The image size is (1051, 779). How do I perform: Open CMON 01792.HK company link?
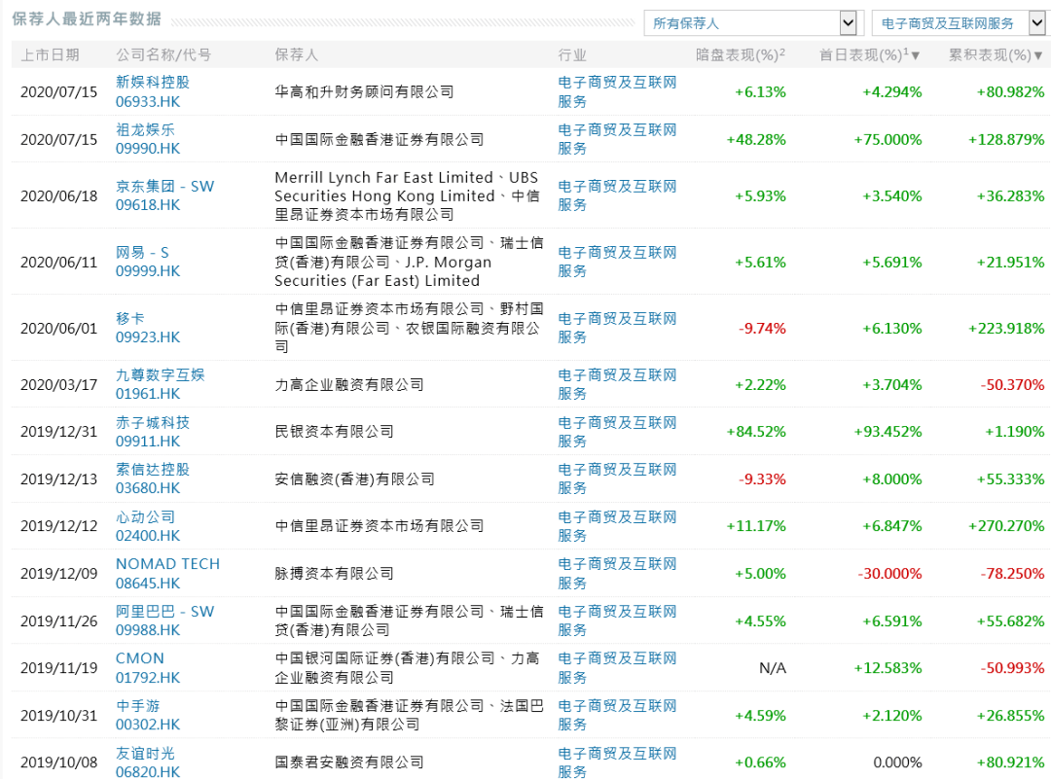tap(148, 668)
